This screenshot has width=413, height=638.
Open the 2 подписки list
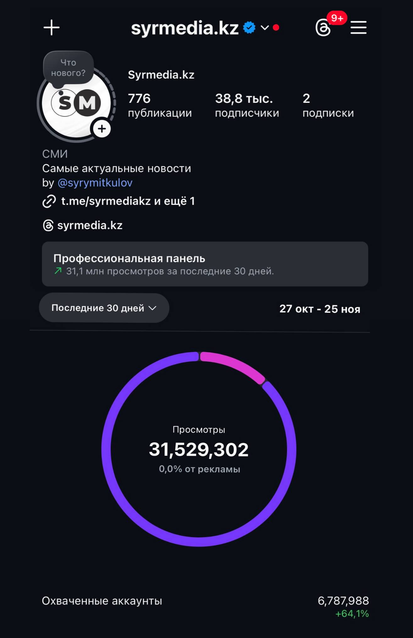328,105
